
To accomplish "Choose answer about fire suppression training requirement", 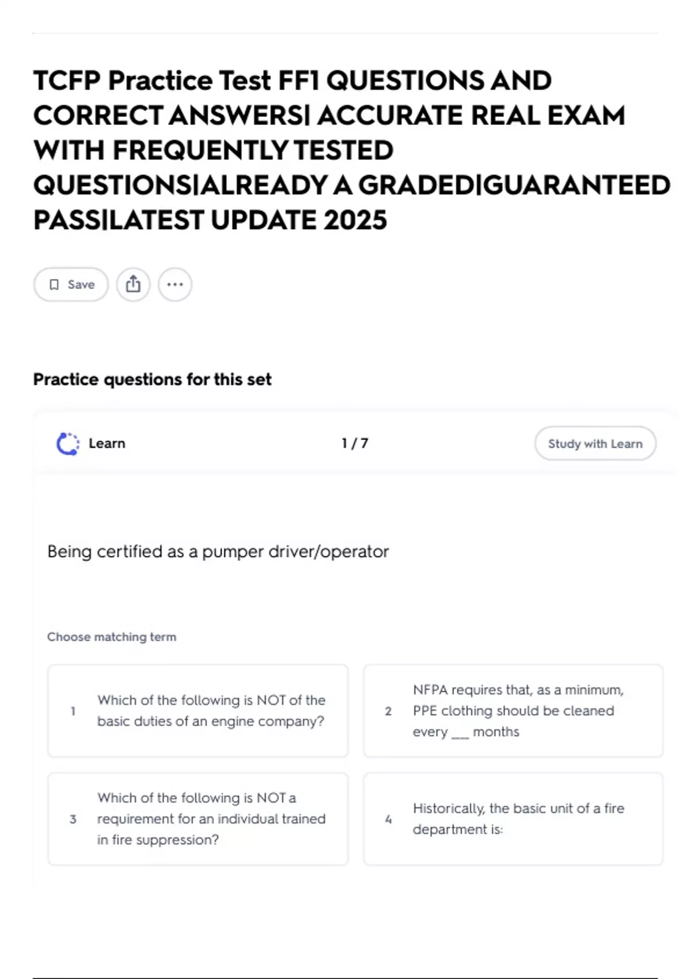I will (198, 819).
